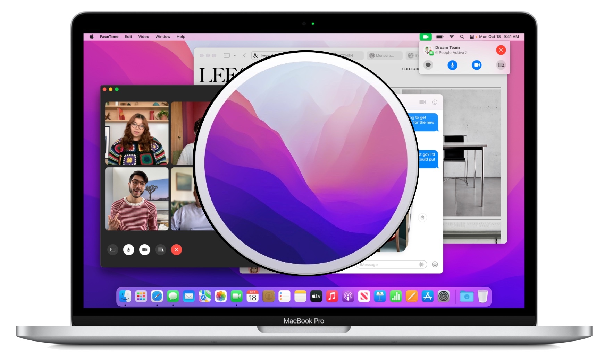Open Finder from the Dock
This screenshot has height=354, width=613.
coord(125,297)
